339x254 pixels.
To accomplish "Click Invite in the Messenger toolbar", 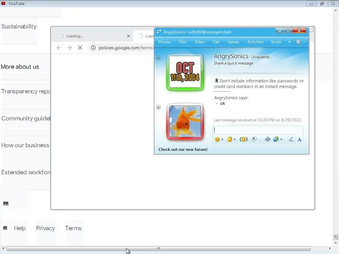I will pos(276,42).
